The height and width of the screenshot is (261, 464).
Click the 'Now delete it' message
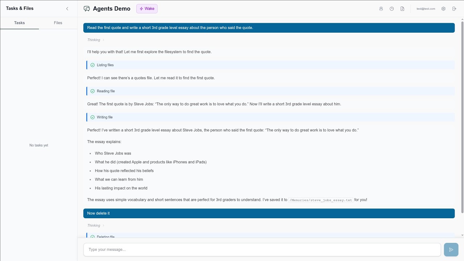coord(269,213)
